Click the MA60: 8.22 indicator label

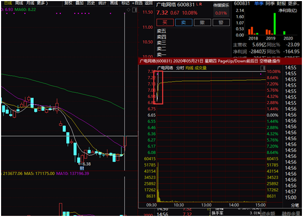(x=25, y=9)
